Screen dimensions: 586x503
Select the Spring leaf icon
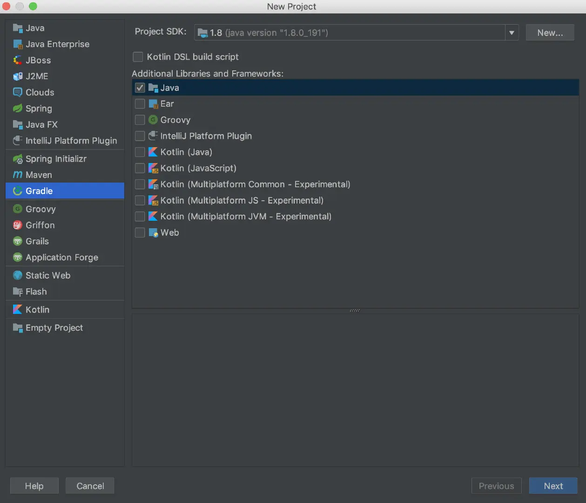[18, 109]
